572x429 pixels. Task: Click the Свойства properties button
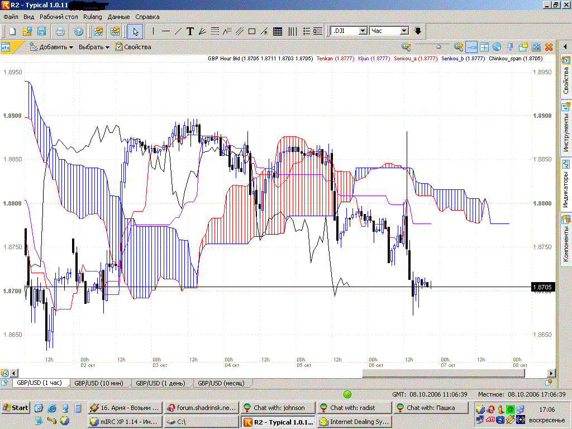(133, 47)
